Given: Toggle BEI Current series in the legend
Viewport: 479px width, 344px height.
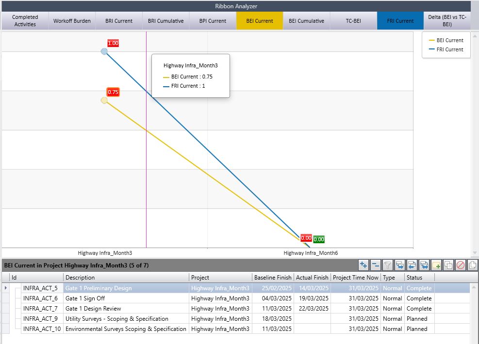Looking at the screenshot, I should [446, 40].
